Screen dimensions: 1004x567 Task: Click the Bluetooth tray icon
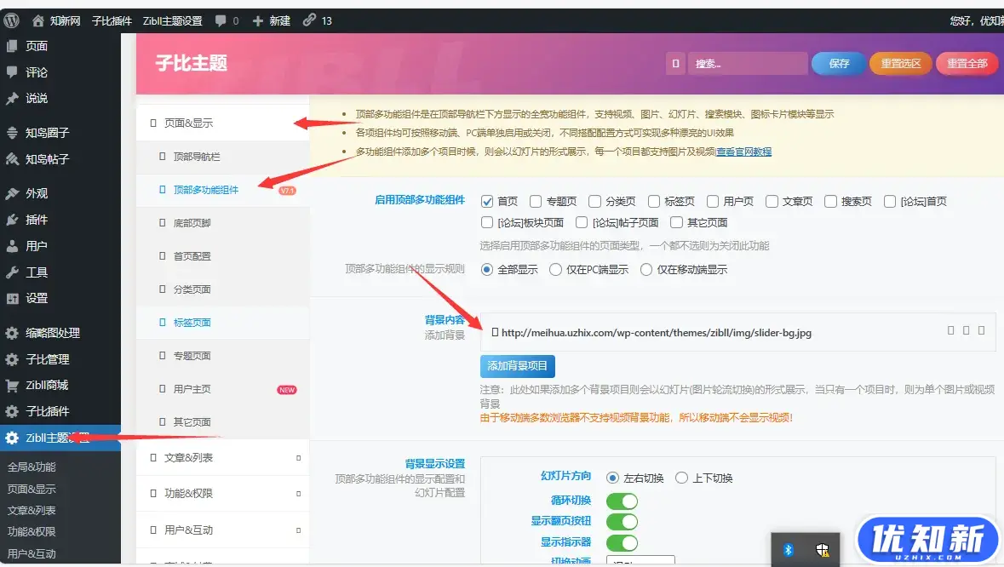tap(789, 550)
